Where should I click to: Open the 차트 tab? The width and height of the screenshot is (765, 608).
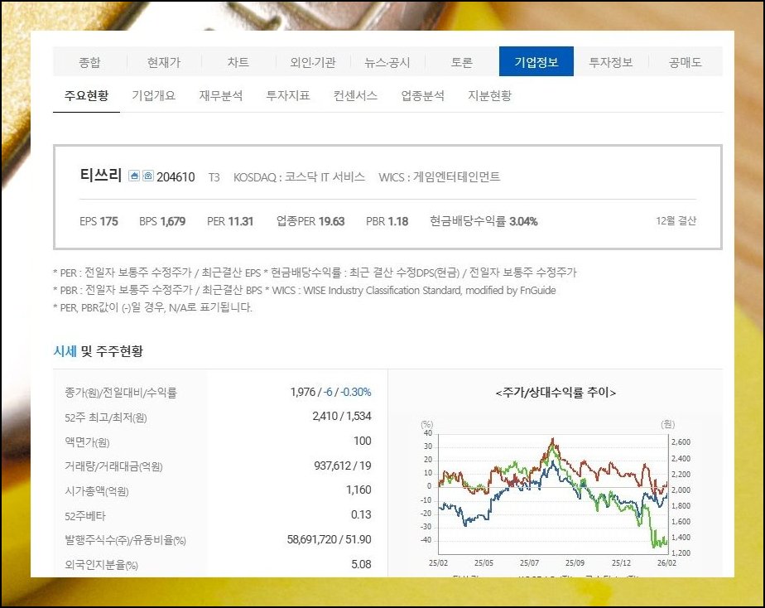[x=238, y=62]
